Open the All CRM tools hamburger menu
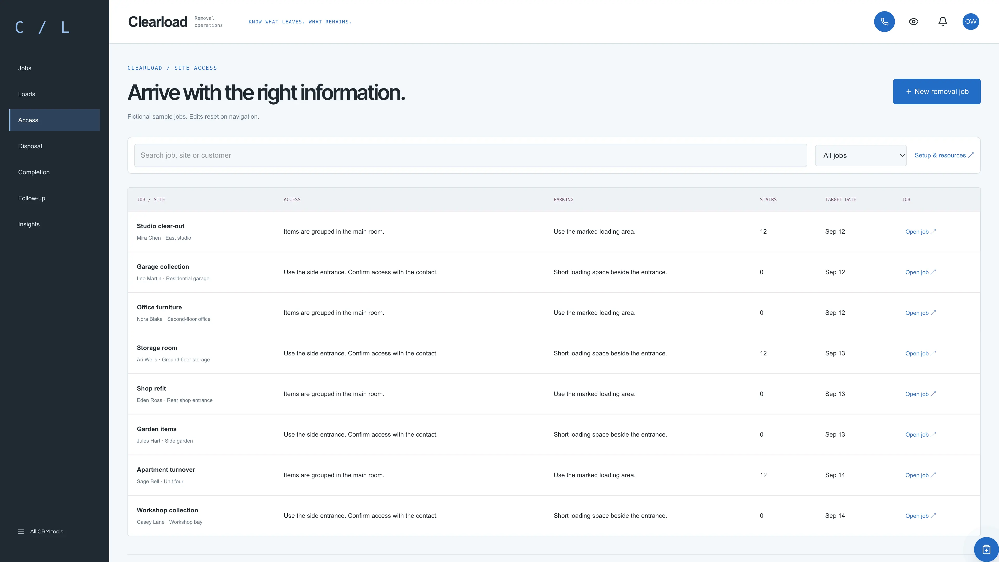Viewport: 999px width, 562px height. coord(41,531)
